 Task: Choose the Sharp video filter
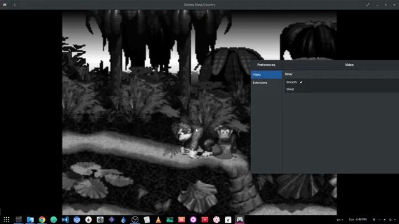click(x=342, y=89)
